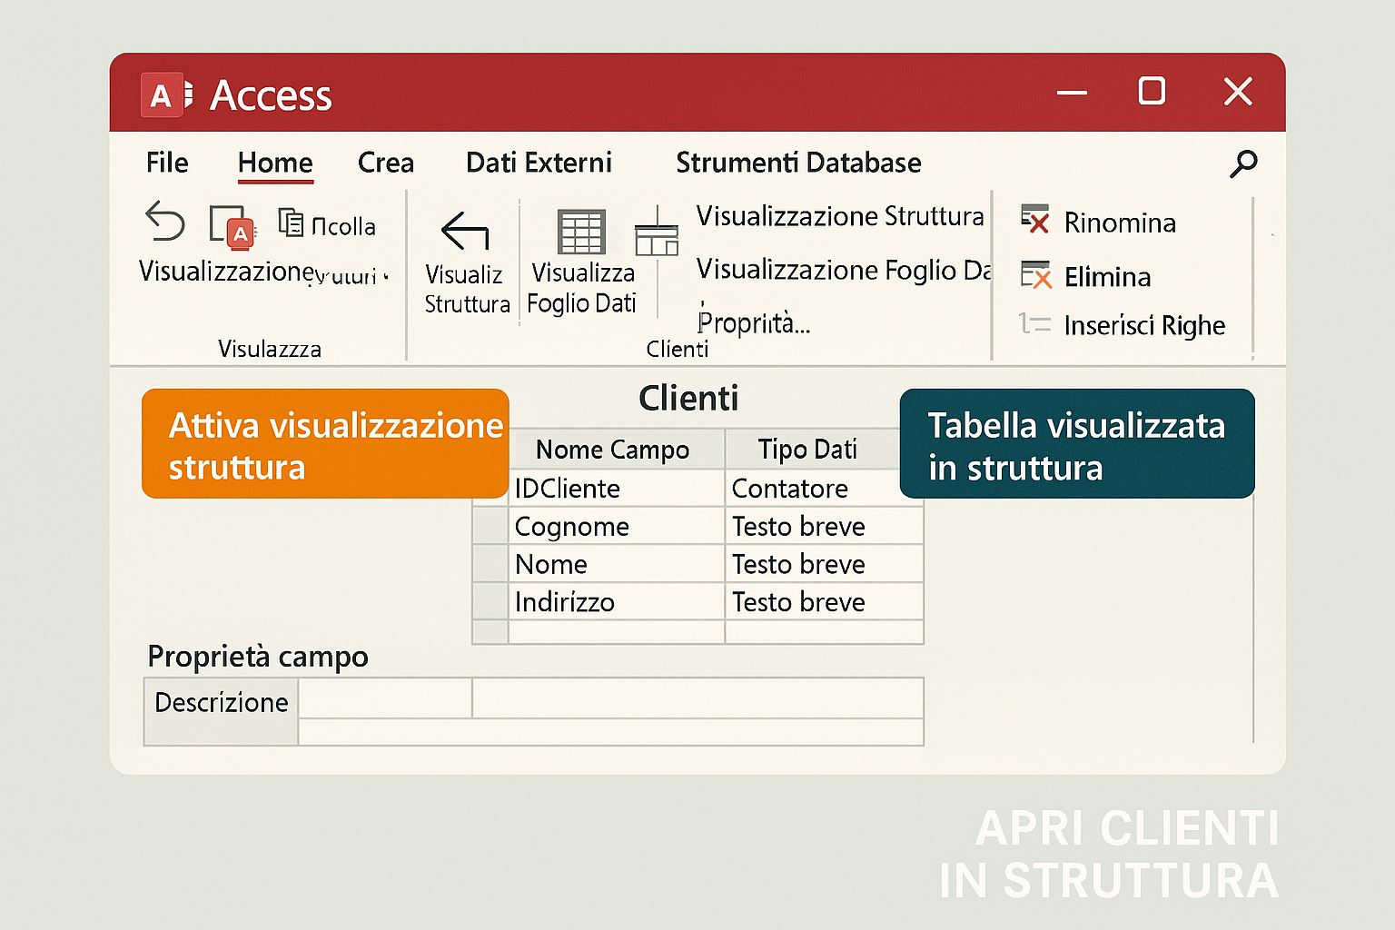
Task: Select the Strumenti Database tab
Action: (x=798, y=163)
